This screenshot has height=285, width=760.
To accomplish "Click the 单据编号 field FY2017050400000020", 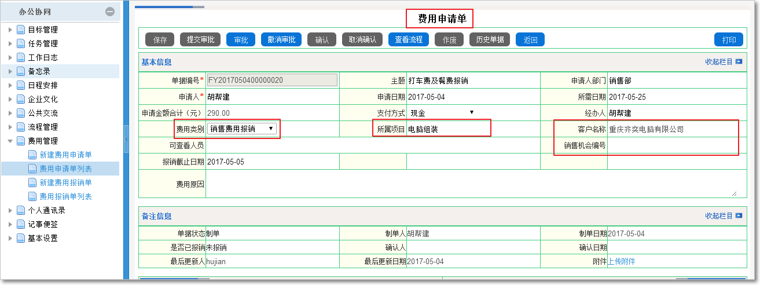I will tap(272, 81).
